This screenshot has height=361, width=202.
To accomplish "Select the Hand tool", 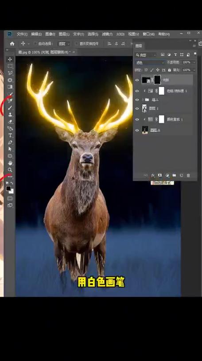I will [x=10, y=163].
